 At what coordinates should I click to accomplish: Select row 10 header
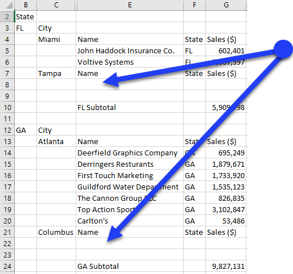click(7, 107)
